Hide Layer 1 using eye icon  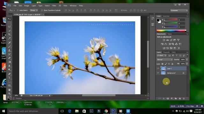point(158,68)
